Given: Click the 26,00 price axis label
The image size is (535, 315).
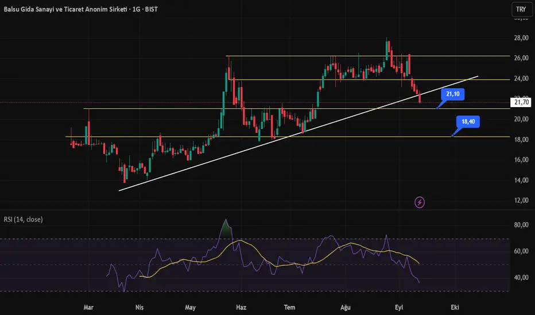Looking at the screenshot, I should coord(521,58).
